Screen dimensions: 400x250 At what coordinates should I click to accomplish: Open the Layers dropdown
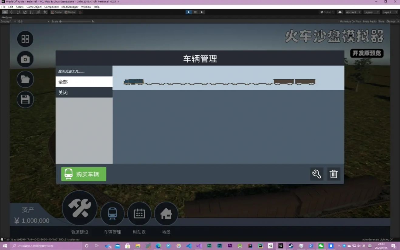(x=371, y=12)
